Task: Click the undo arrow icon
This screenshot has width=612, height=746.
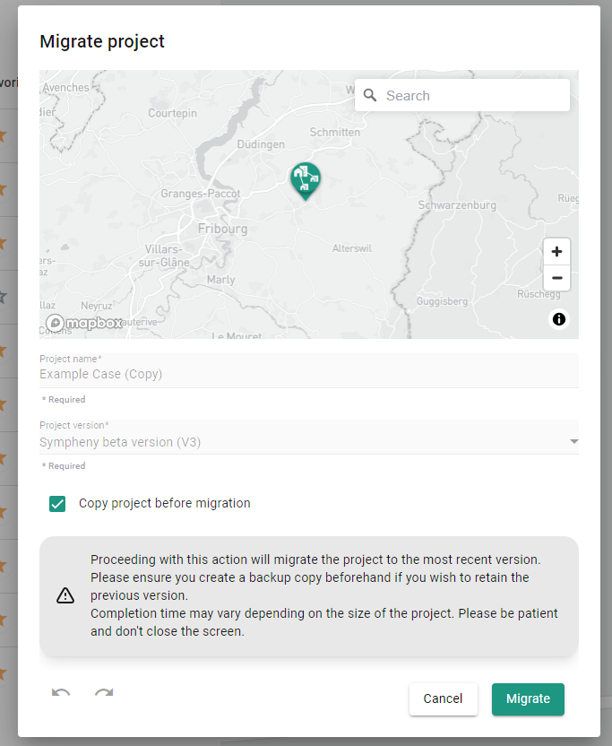Action: 61,694
